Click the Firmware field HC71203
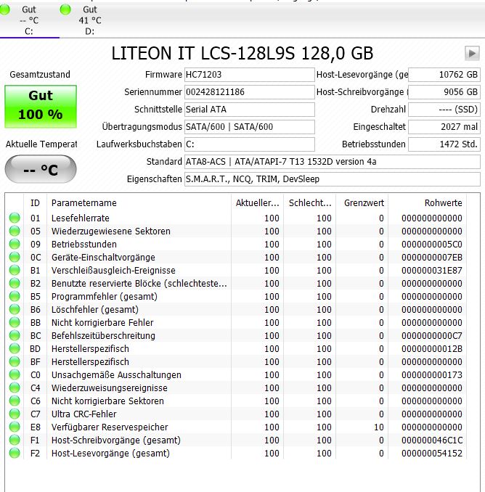485x492 pixels. (x=250, y=75)
